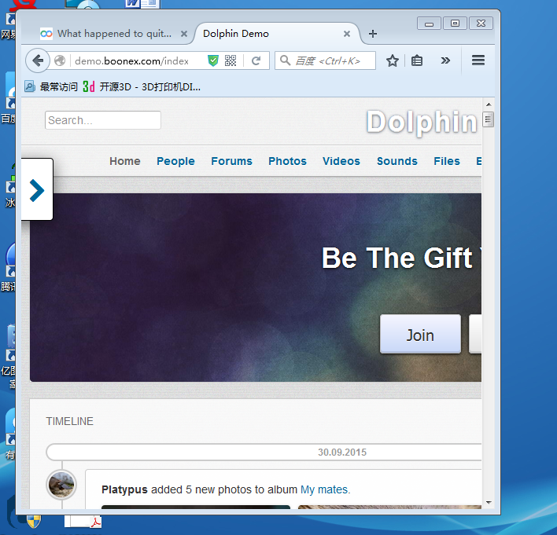The height and width of the screenshot is (535, 557).
Task: Click the 最常访问 bookmark folder icon
Action: (29, 86)
